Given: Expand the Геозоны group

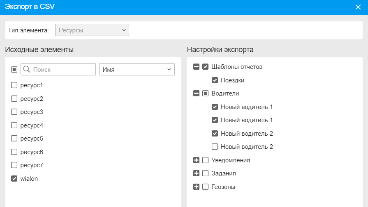Looking at the screenshot, I should coord(196,187).
